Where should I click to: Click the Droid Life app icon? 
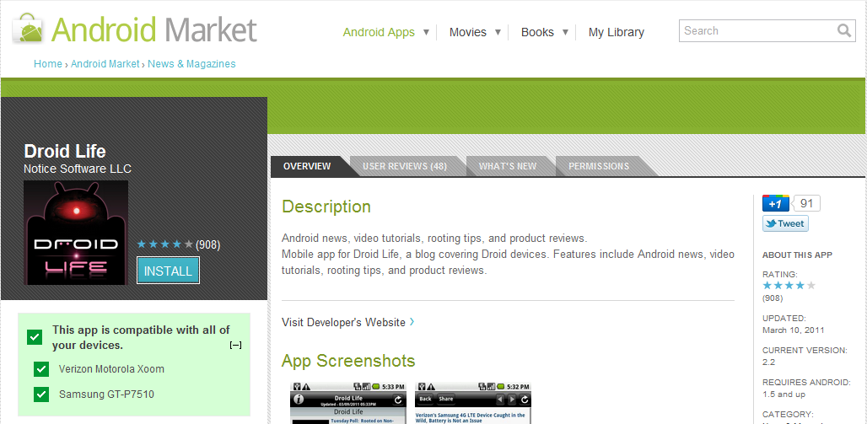click(76, 232)
